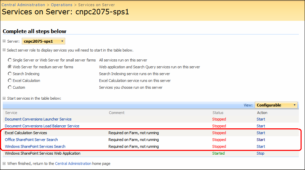Collapse the Select server role step icon

click(4, 50)
